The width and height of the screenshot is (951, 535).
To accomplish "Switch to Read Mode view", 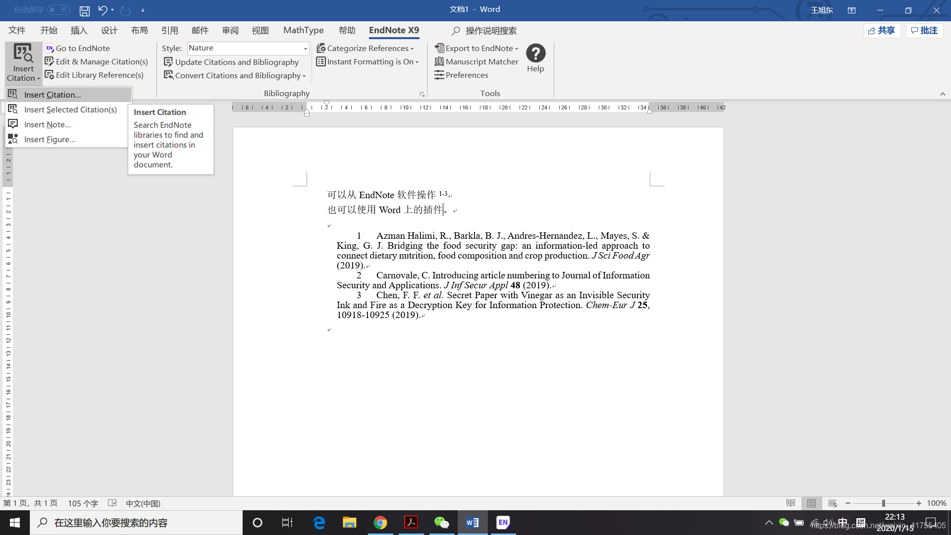I will [x=791, y=503].
